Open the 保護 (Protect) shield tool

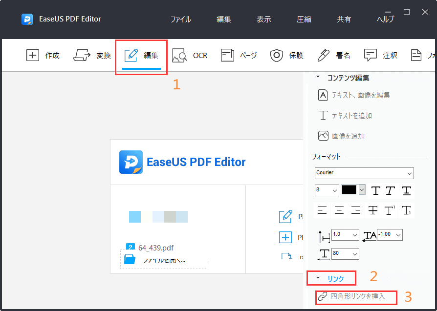277,55
